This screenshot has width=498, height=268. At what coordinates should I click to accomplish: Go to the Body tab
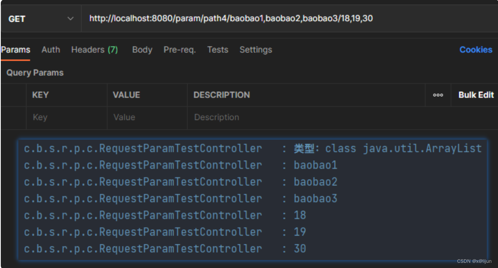click(142, 50)
